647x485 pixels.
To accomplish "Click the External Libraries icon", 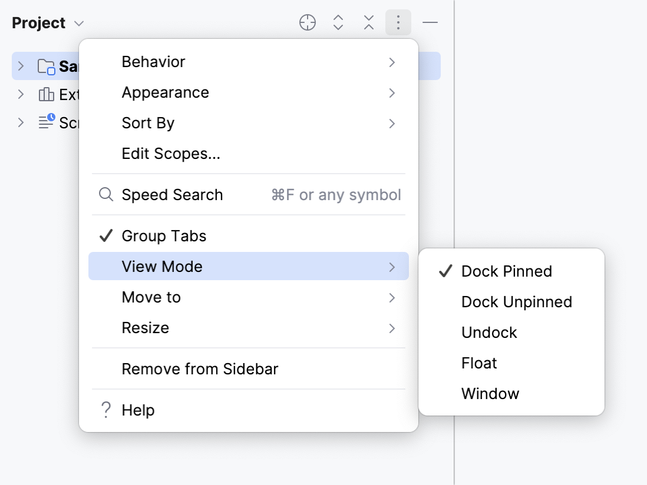I will (47, 94).
